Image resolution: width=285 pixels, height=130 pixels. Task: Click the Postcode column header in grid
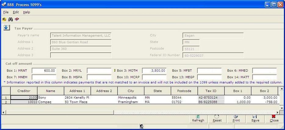coord(184,91)
